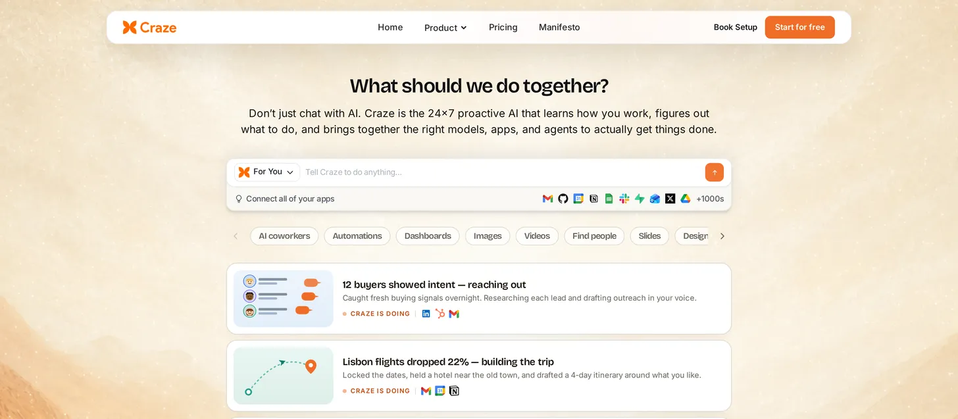958x419 pixels.
Task: Go to the Home page
Action: pos(390,27)
